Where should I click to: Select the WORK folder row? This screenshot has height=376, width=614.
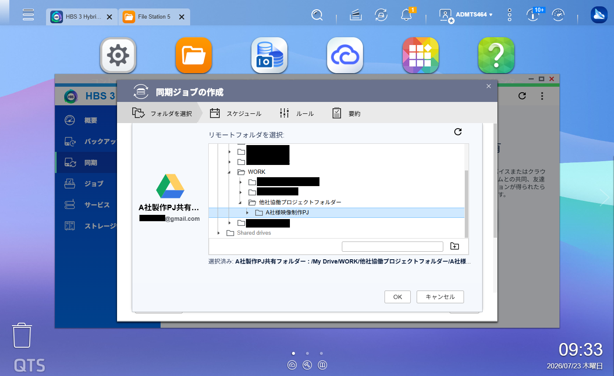tap(336, 172)
